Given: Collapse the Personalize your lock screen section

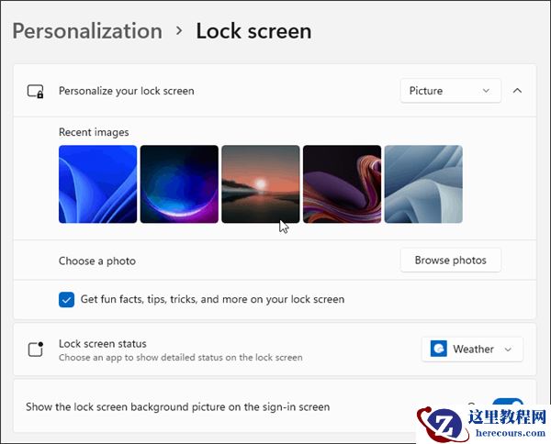Looking at the screenshot, I should 517,91.
